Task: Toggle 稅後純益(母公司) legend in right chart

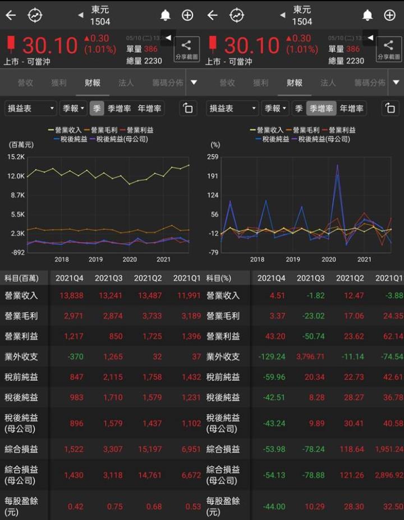Action: point(320,139)
